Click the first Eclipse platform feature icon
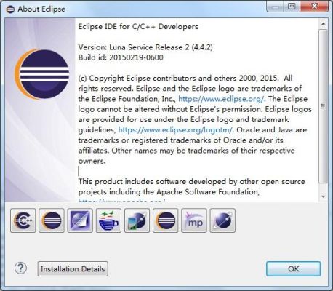The width and height of the screenshot is (333, 291). pyautogui.click(x=52, y=220)
